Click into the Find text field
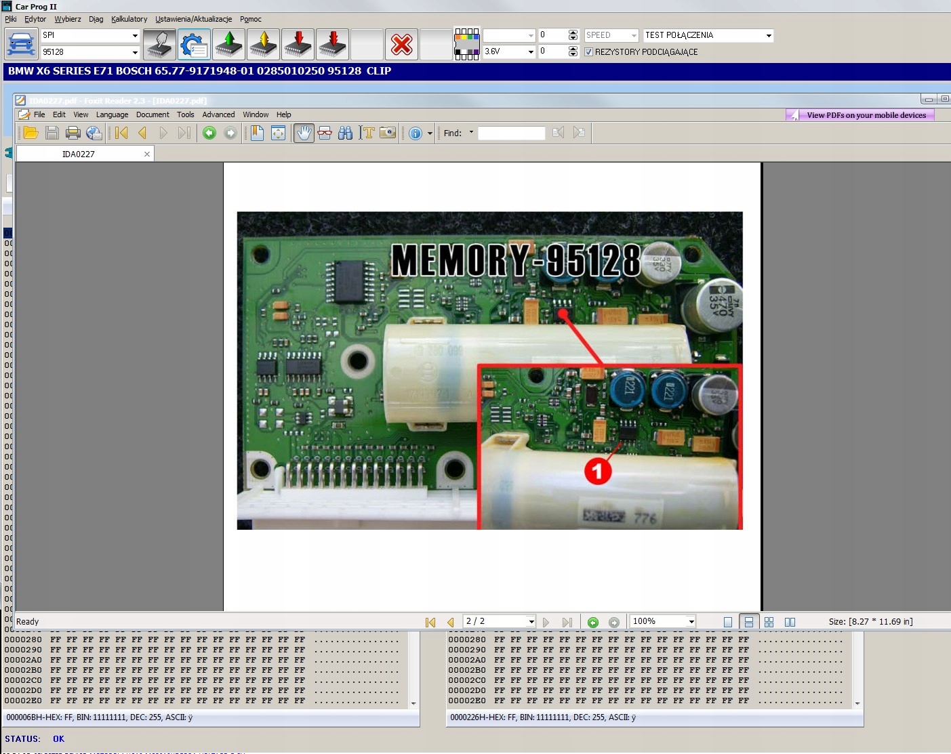The image size is (951, 754). [511, 133]
